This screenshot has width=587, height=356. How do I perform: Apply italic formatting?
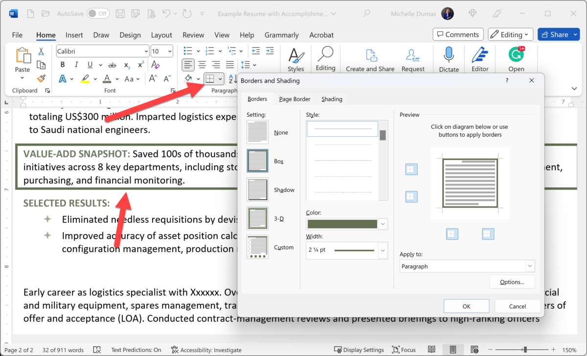pos(76,64)
